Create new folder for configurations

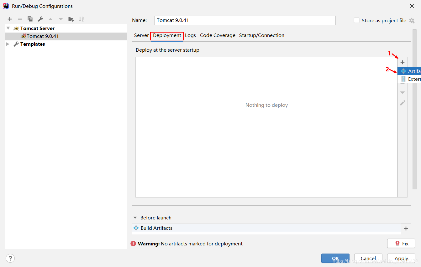(x=71, y=19)
